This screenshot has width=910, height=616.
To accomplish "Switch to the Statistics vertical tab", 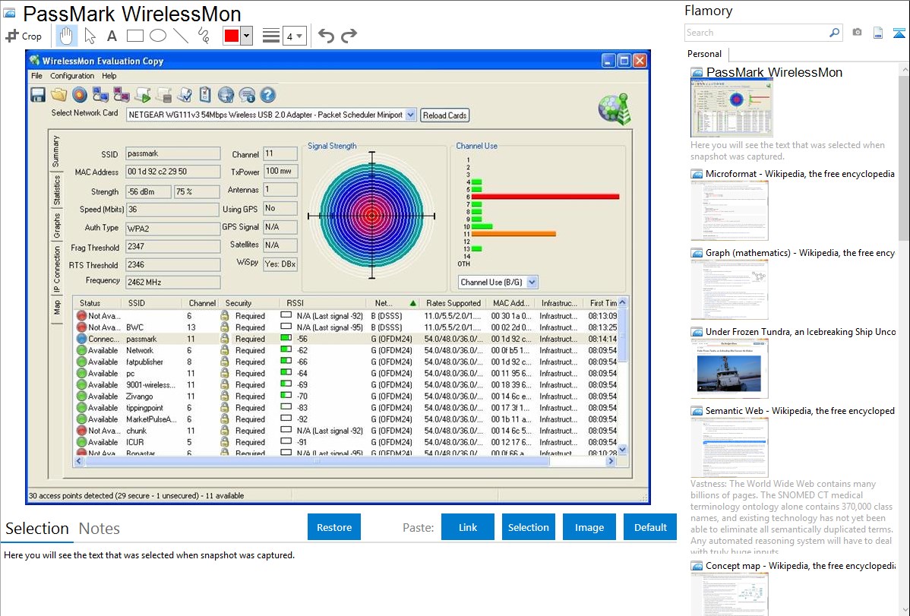I will (56, 191).
